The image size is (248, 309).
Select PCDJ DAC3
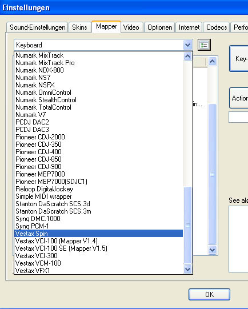(x=98, y=130)
